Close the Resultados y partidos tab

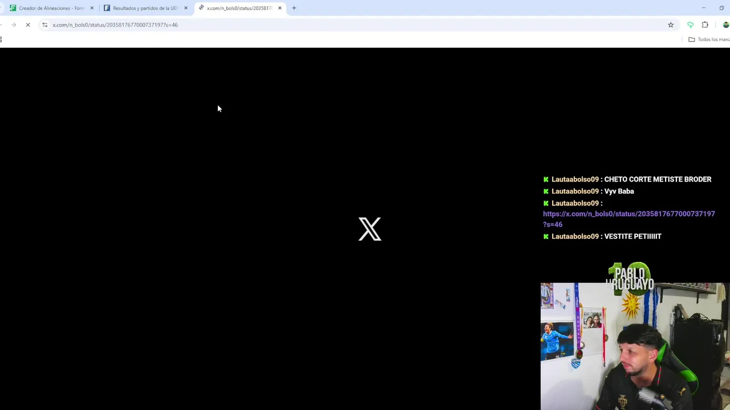[186, 8]
